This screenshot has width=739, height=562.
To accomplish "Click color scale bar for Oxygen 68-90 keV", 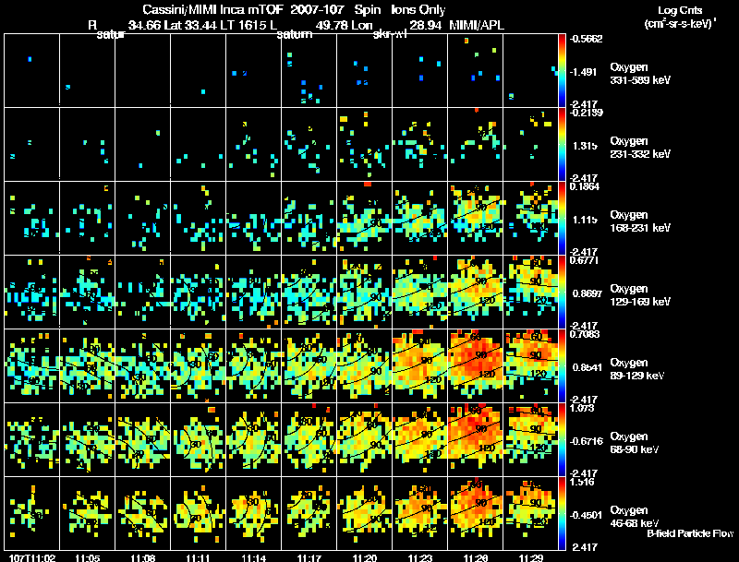I will [562, 440].
